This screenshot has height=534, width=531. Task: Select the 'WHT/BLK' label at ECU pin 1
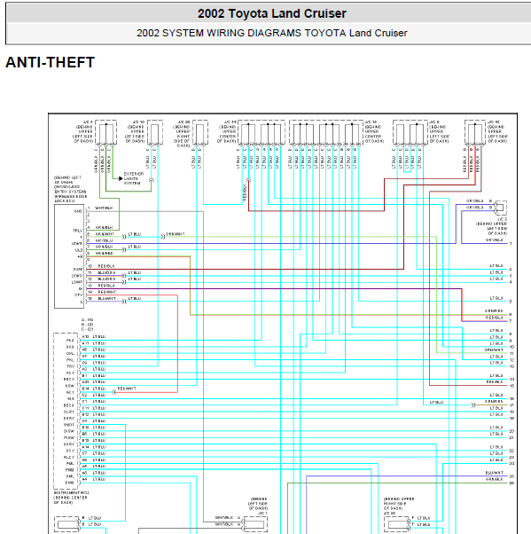pyautogui.click(x=104, y=208)
